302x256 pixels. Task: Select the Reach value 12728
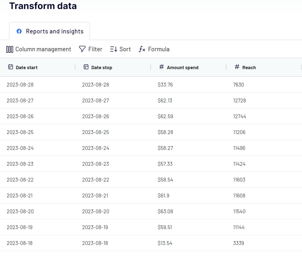[x=239, y=100]
